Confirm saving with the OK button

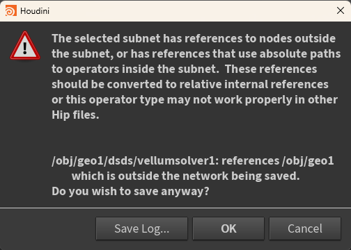pos(228,228)
